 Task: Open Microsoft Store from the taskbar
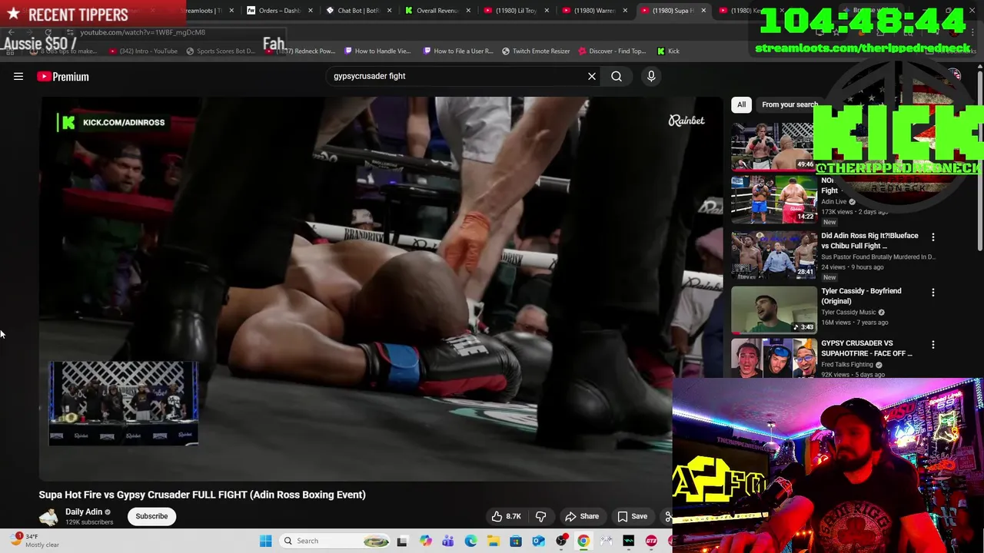click(516, 541)
